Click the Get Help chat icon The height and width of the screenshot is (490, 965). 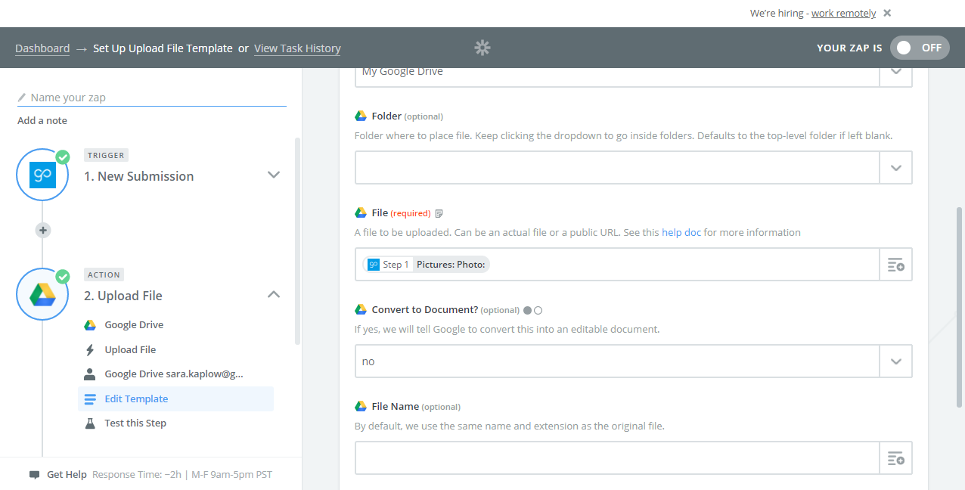coord(34,475)
